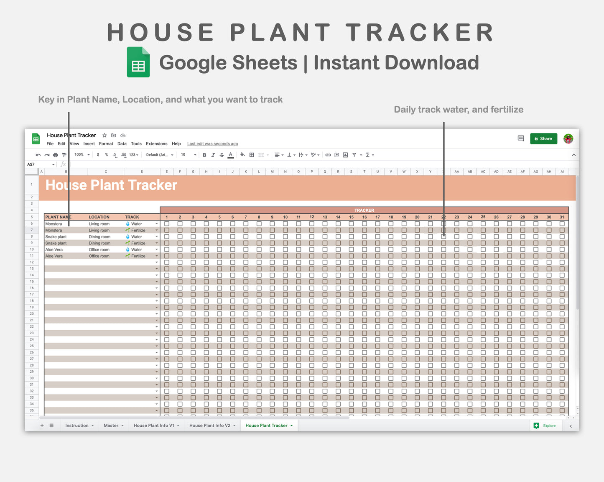Image resolution: width=604 pixels, height=482 pixels.
Task: Click the Paint format tool
Action: point(64,155)
